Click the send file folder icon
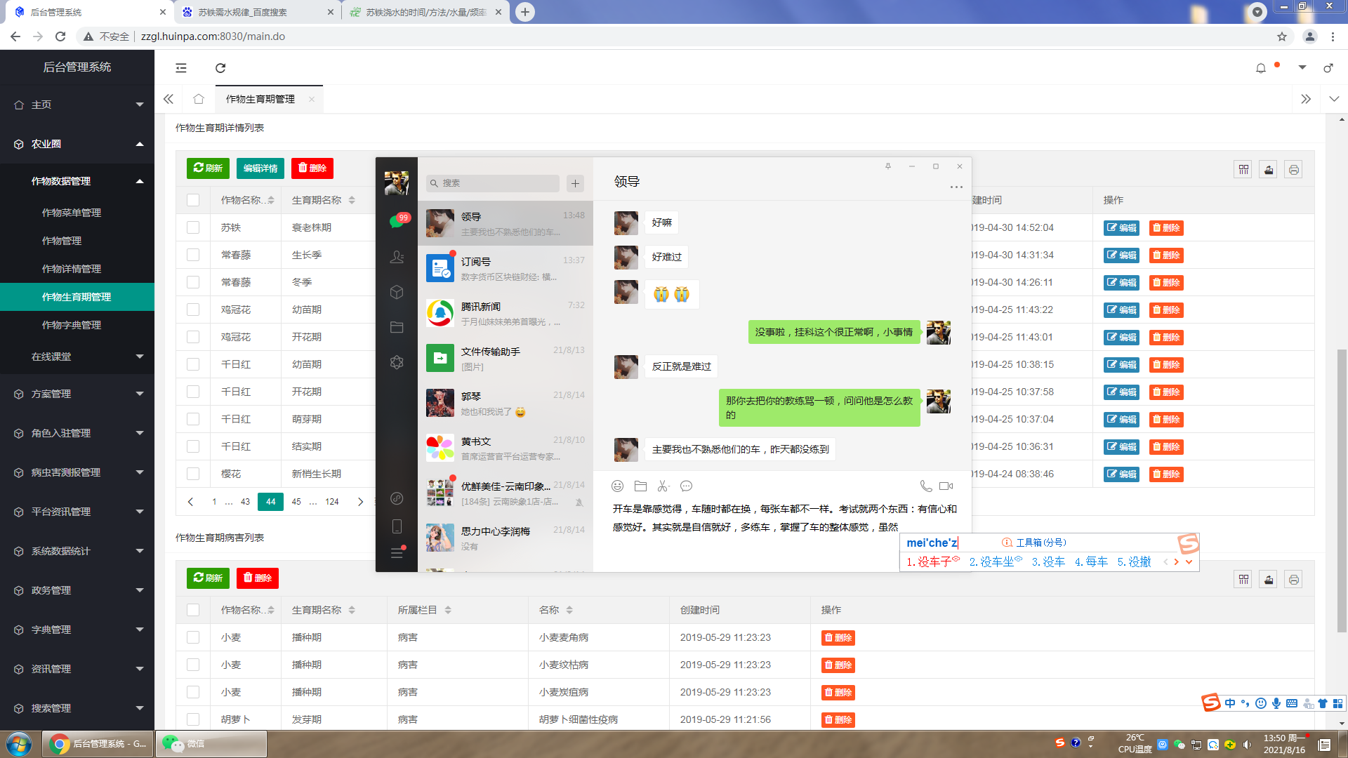This screenshot has height=758, width=1348. tap(640, 486)
